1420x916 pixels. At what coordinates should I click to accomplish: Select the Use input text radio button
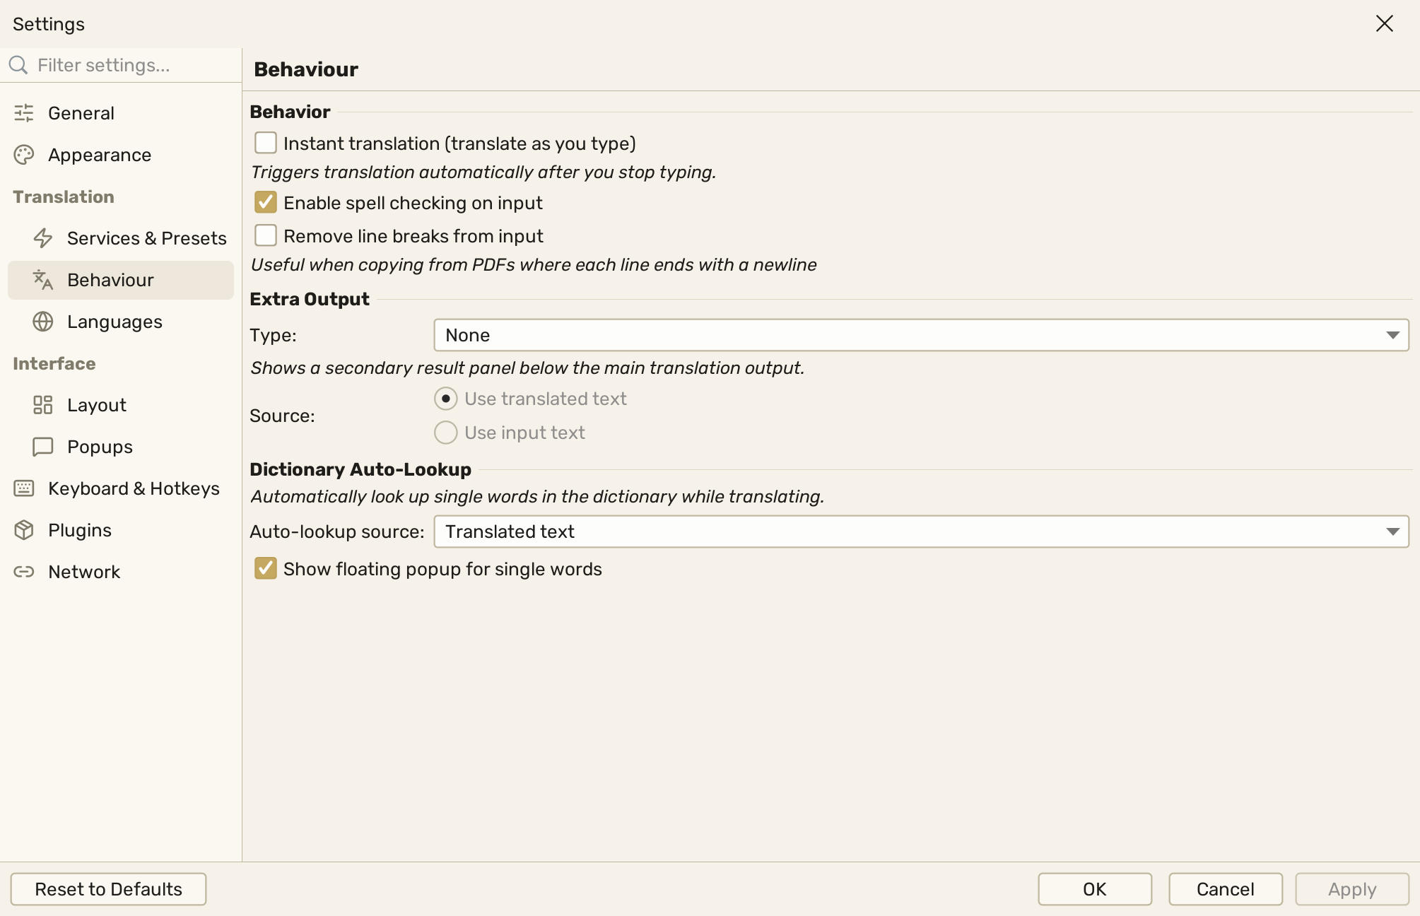point(446,433)
